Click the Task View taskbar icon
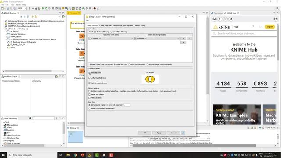Viewport: 281px width, 158px height. point(61,155)
